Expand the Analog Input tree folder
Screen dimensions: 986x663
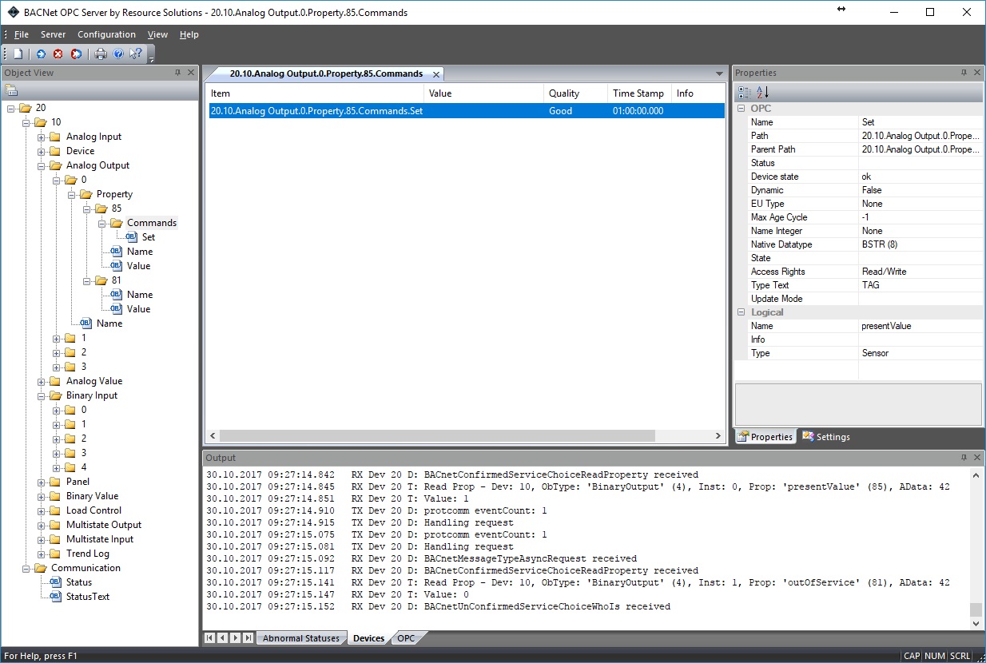click(x=42, y=137)
